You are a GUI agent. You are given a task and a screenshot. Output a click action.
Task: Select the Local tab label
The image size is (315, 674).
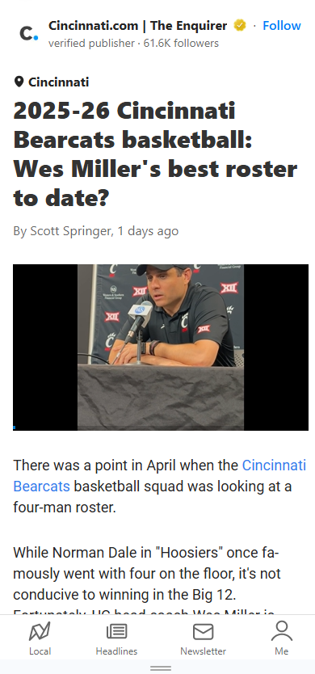point(40,651)
